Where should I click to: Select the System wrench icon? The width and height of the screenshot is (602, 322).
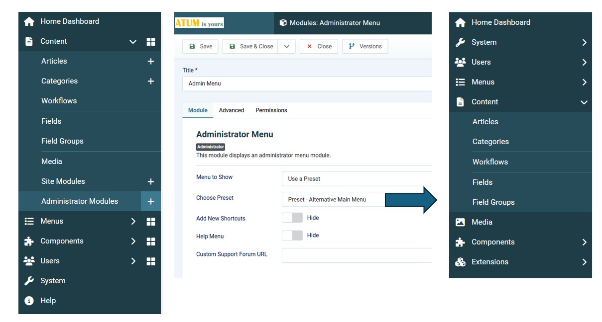point(28,281)
